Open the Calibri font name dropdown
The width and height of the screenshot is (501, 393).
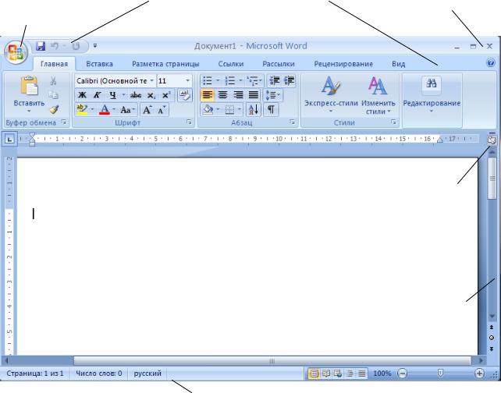[x=151, y=81]
